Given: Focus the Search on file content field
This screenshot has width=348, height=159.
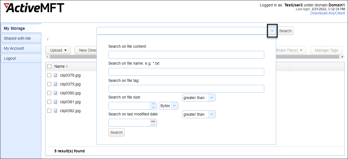Looking at the screenshot, I should [186, 55].
